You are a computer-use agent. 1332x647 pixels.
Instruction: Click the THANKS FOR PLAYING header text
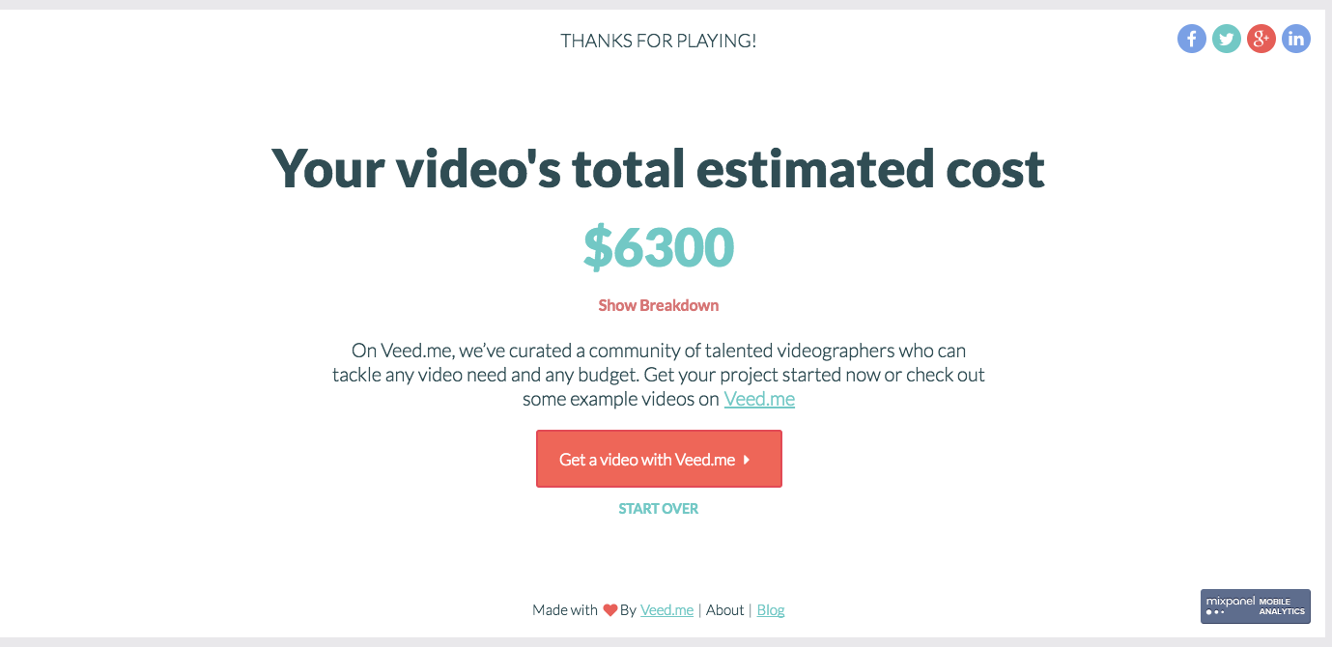(x=658, y=41)
